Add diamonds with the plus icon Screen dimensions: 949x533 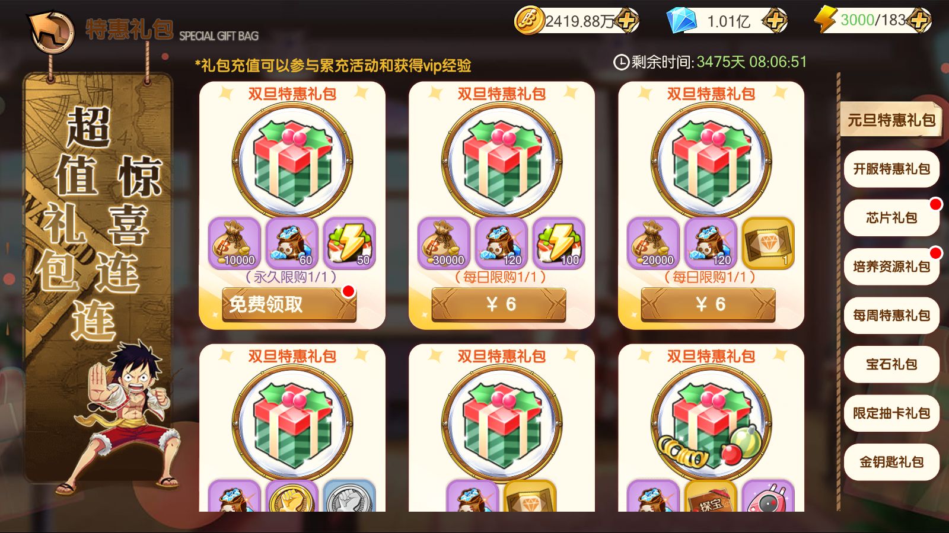tap(775, 21)
